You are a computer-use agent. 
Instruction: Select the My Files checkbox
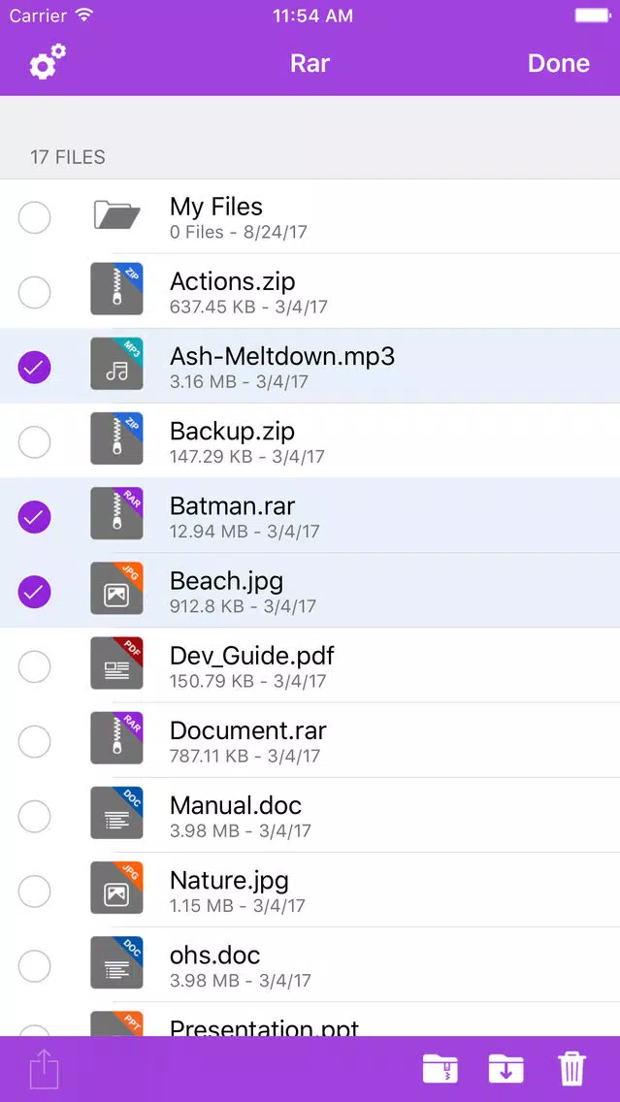[35, 217]
